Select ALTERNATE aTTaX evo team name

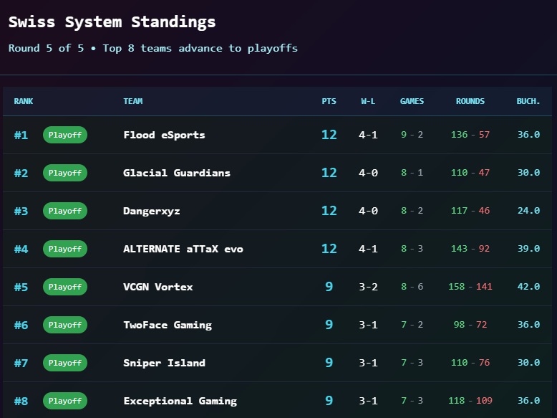tap(183, 249)
